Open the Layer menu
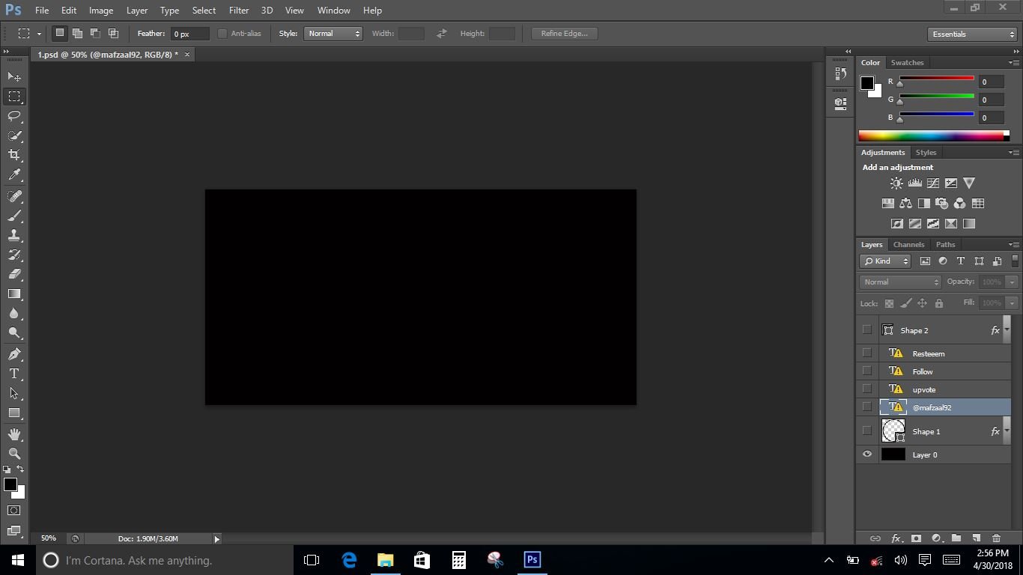 (x=137, y=10)
